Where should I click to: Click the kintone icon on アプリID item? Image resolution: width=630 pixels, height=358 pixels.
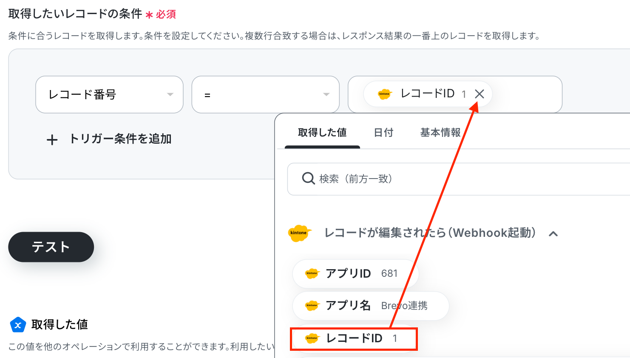coord(312,273)
